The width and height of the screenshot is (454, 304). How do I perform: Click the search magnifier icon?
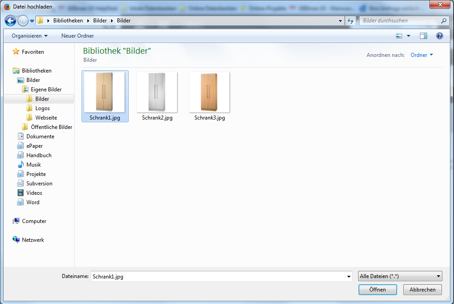(x=444, y=21)
